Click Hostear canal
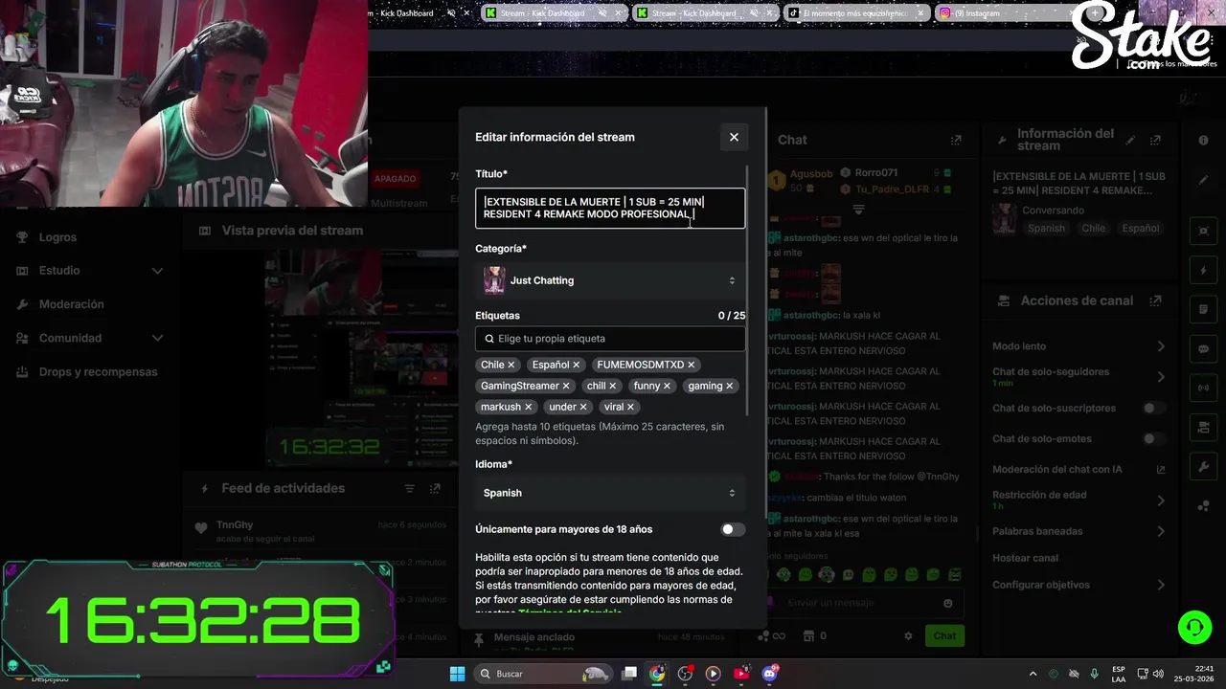 coord(1025,558)
